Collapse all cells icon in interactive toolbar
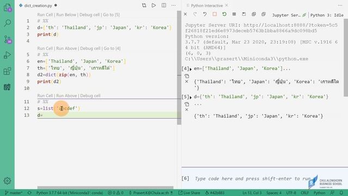This screenshot has width=348, height=196. coord(263,14)
